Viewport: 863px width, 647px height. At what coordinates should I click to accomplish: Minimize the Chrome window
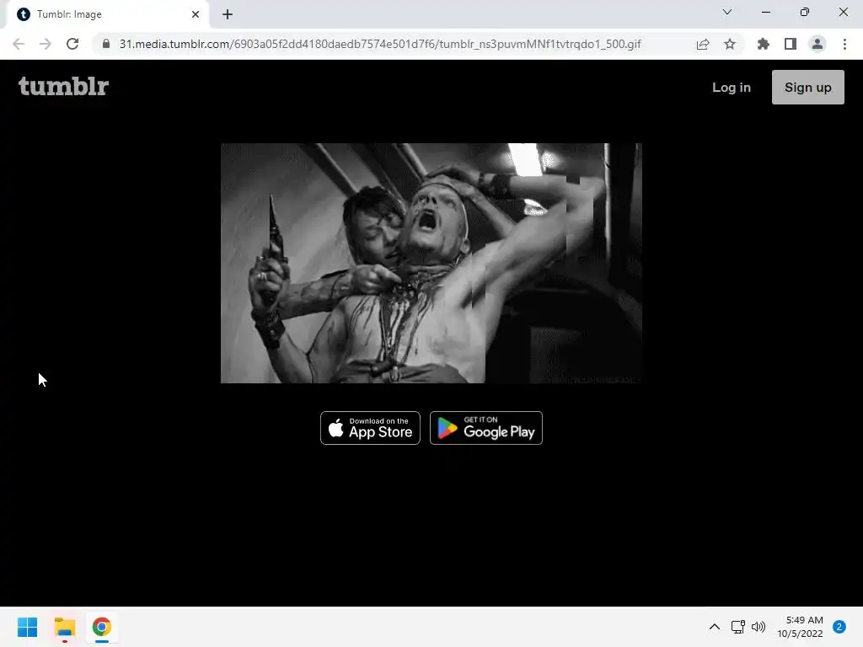(765, 12)
